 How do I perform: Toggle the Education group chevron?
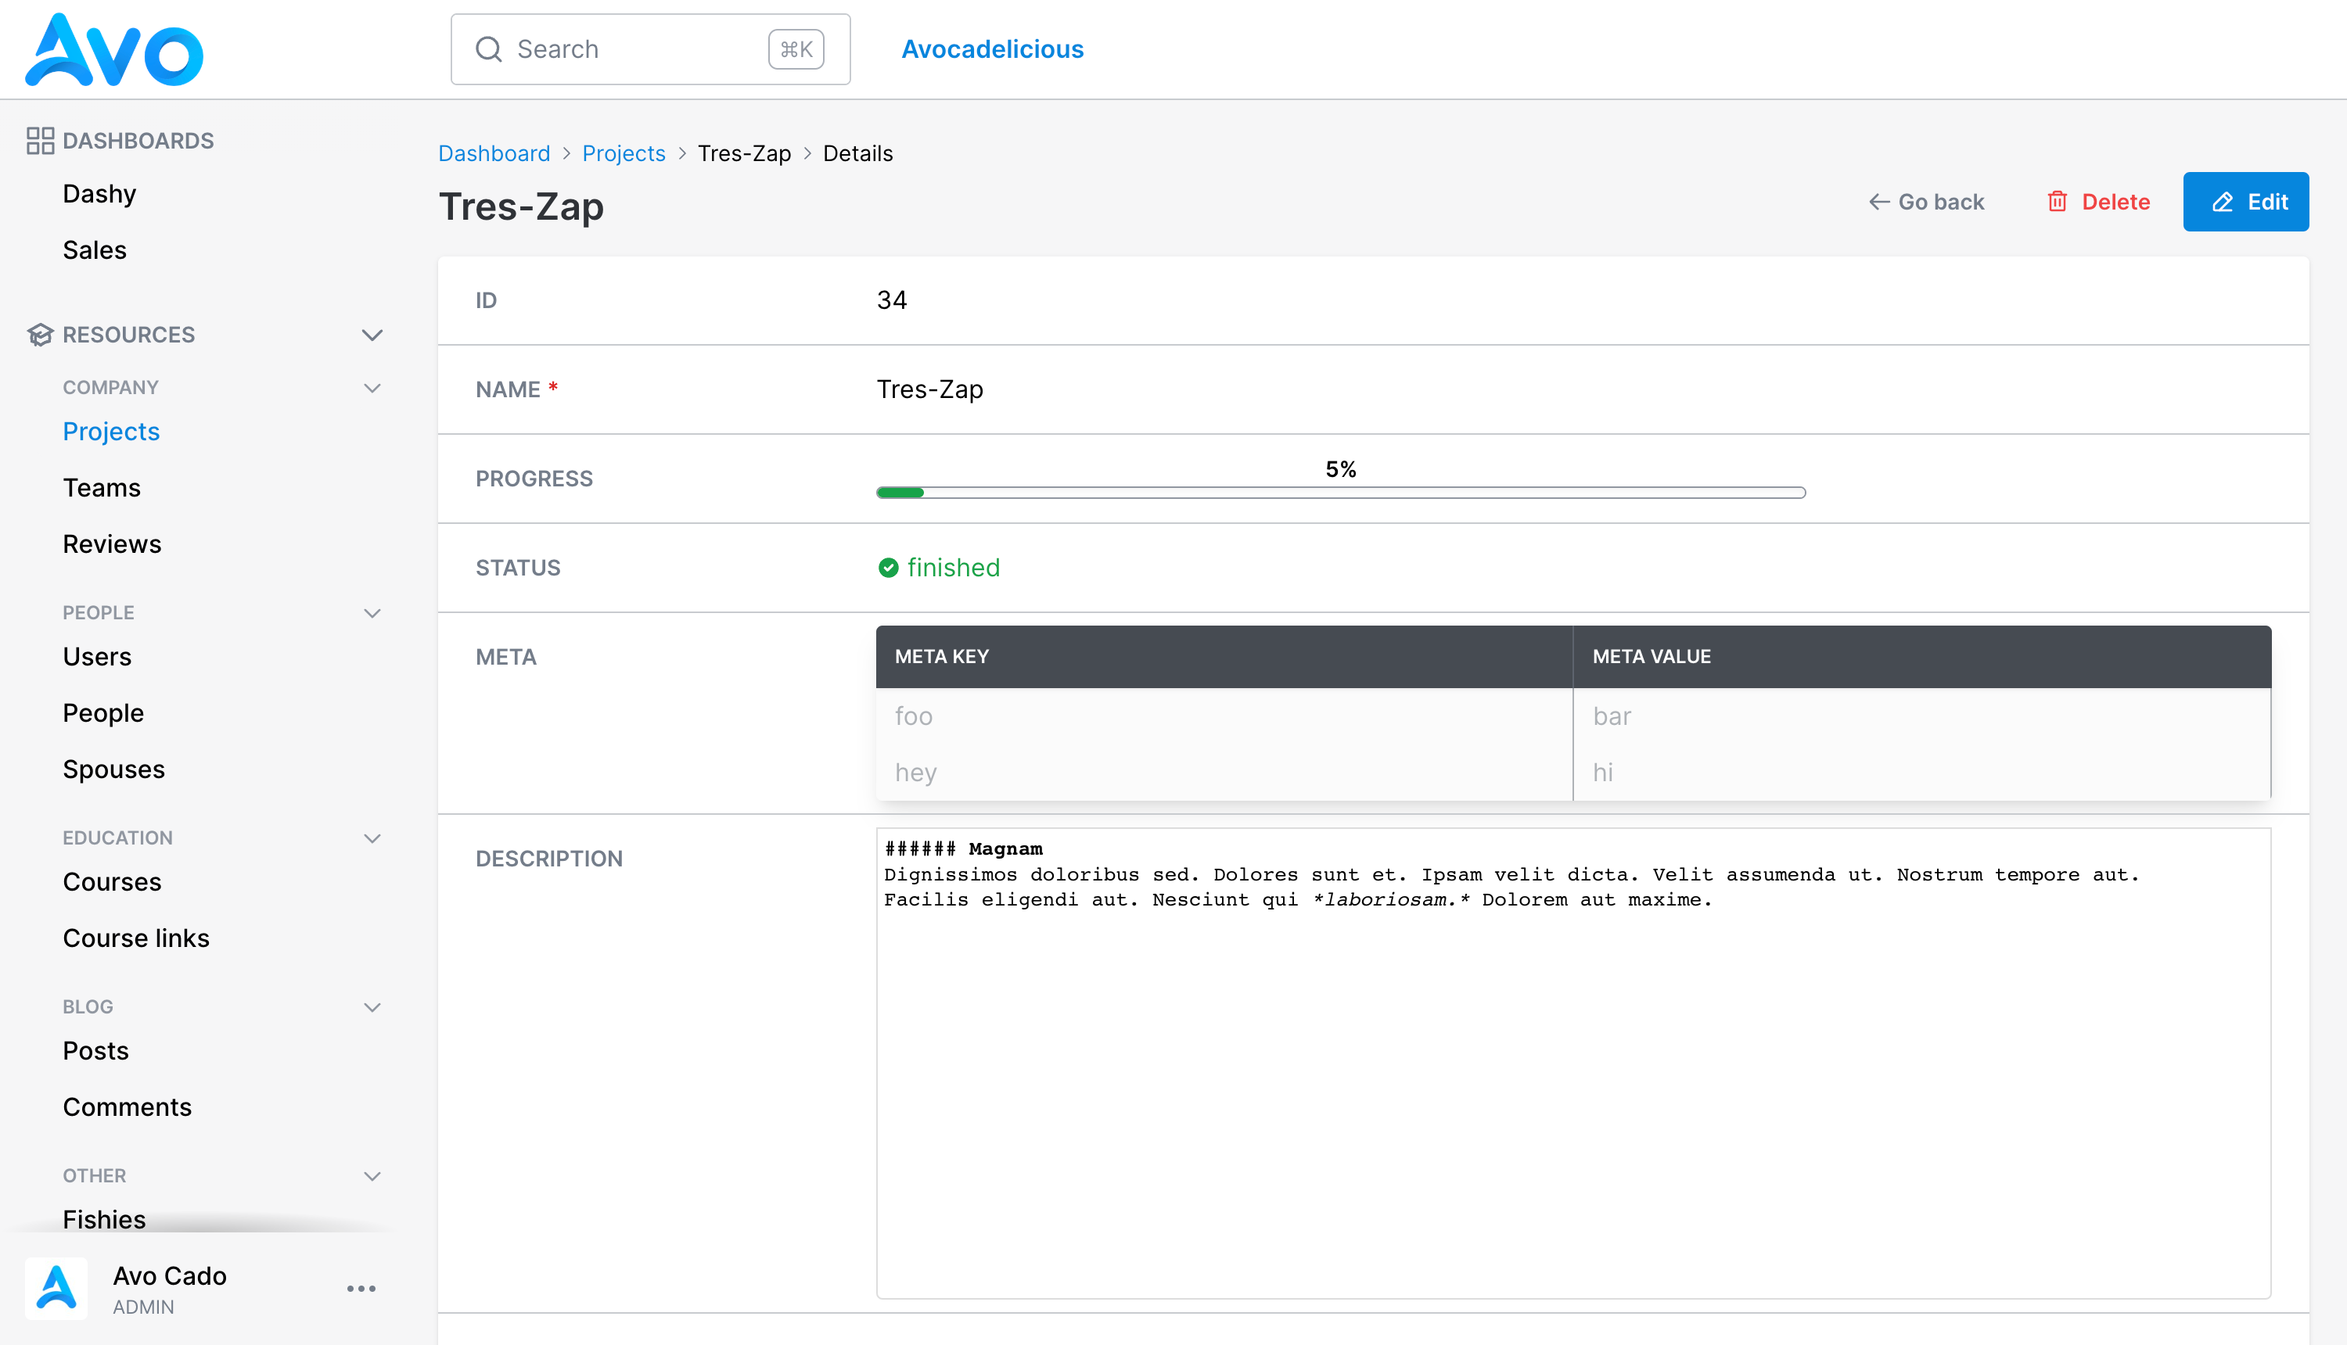(372, 839)
